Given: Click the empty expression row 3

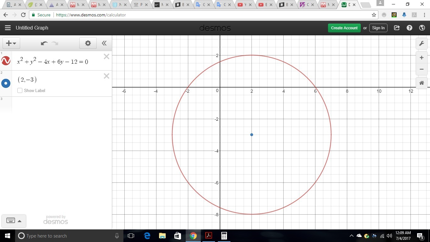Looking at the screenshot, I should click(x=61, y=105).
